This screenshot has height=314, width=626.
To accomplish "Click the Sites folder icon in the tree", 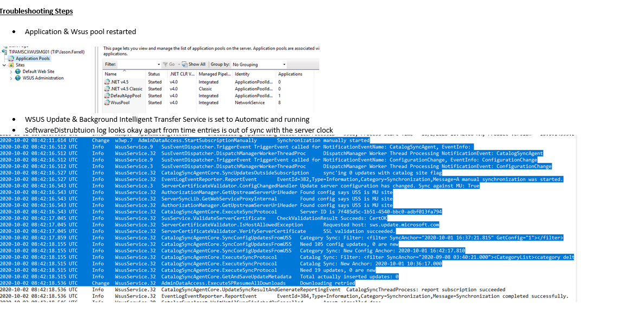I will tap(11, 65).
